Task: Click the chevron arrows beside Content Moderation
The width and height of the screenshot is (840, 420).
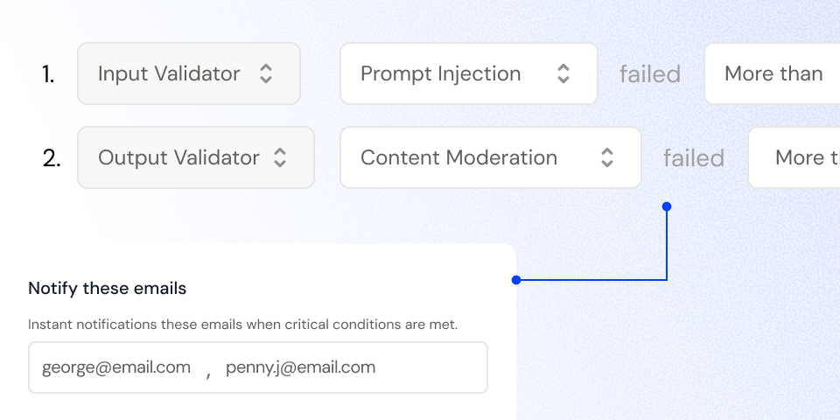Action: (x=607, y=157)
